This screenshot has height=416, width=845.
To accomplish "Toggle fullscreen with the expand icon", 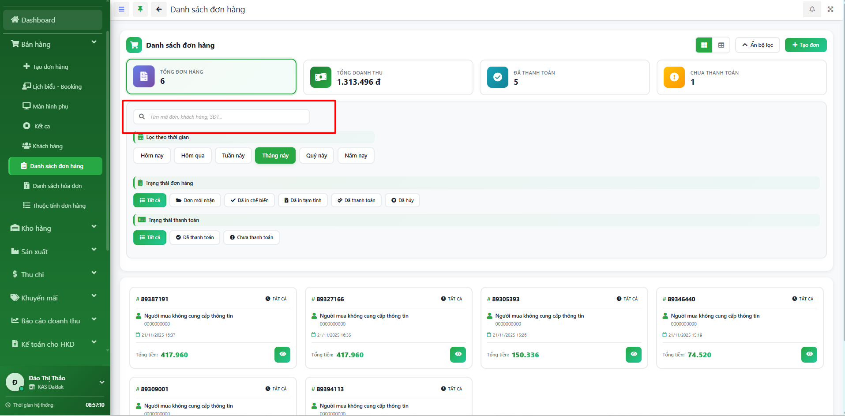I will [830, 9].
